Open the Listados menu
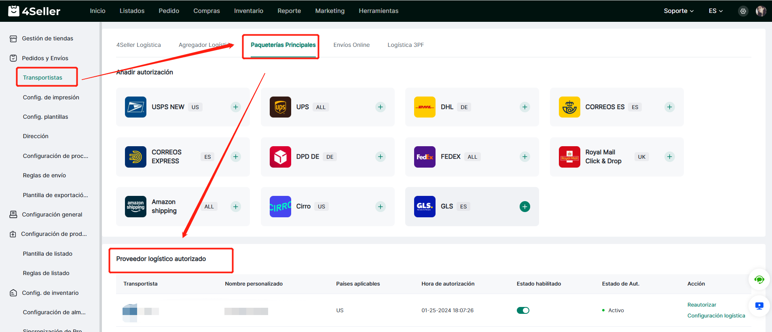Viewport: 772px width, 332px height. pos(132,11)
